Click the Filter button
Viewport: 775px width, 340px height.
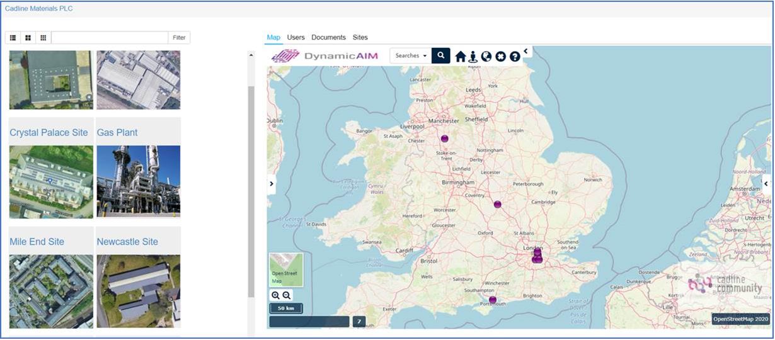tap(179, 38)
